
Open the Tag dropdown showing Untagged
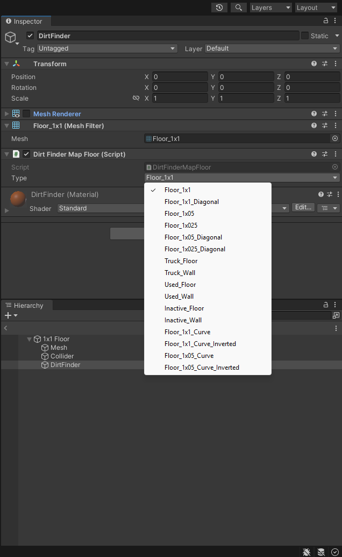pos(106,48)
